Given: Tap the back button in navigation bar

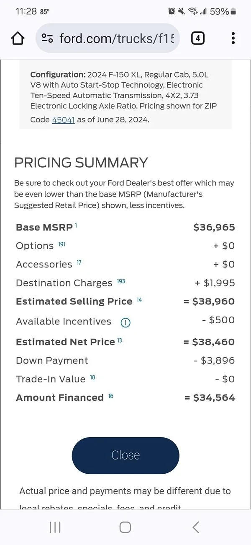Looking at the screenshot, I should [x=195, y=527].
